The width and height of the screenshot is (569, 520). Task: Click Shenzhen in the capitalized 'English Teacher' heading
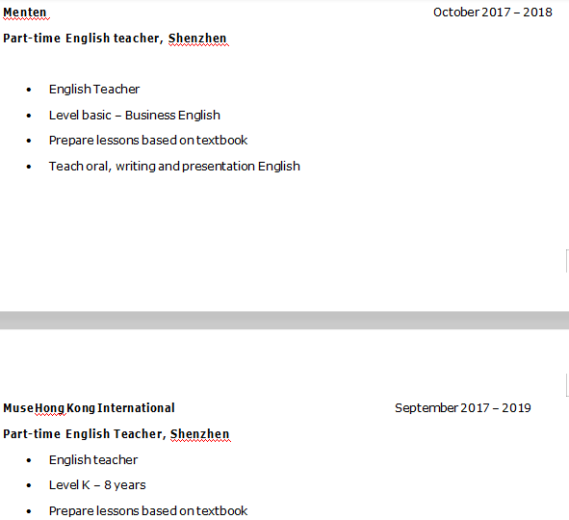(200, 434)
